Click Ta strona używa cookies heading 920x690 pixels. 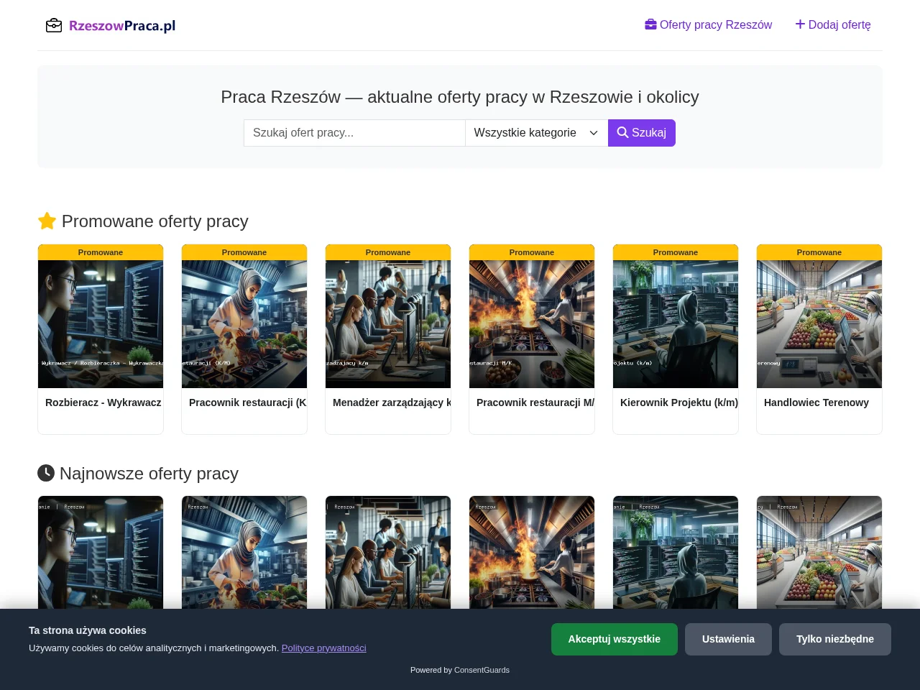coord(88,630)
